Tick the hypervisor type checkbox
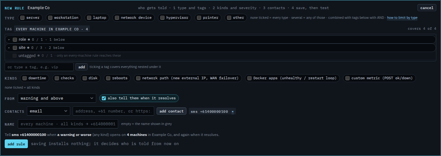 (x=162, y=18)
